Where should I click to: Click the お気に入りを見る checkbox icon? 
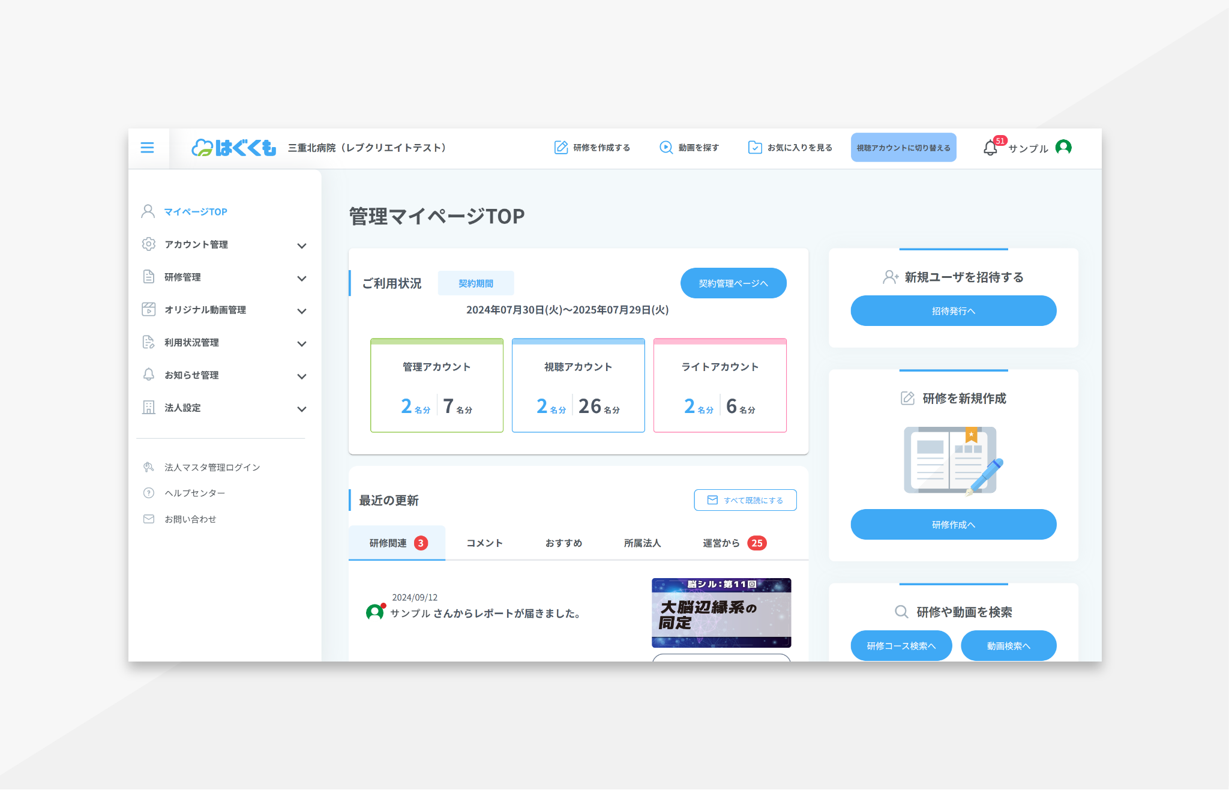(x=755, y=148)
